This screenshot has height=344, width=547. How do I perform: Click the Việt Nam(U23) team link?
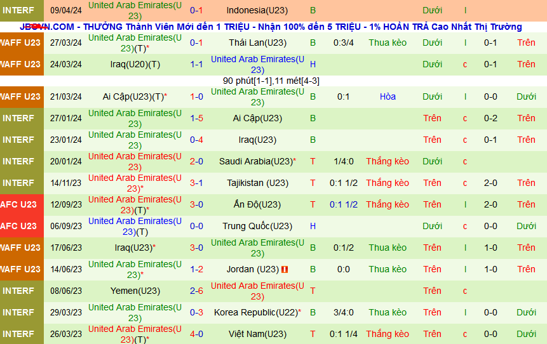coord(257,334)
